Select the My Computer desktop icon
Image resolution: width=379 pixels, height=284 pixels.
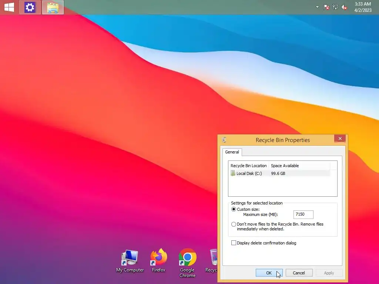(x=130, y=261)
